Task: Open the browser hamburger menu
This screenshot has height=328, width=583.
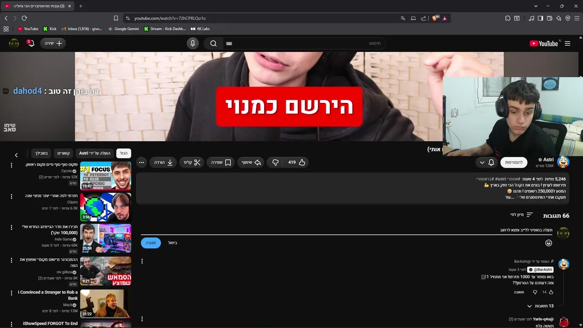Action: click(577, 18)
